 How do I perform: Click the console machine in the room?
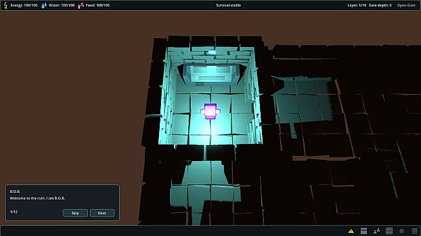pyautogui.click(x=211, y=73)
